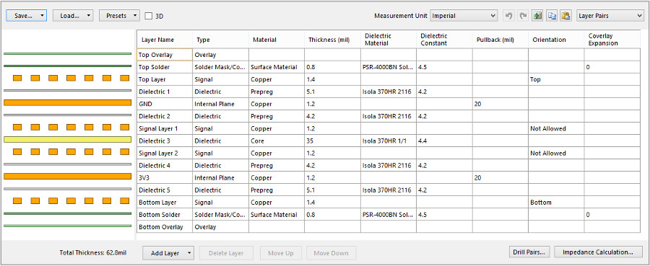The height and width of the screenshot is (266, 650).
Task: Enable the 3D checkbox
Action: click(x=148, y=16)
